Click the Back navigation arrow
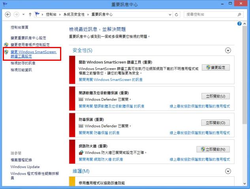250x189 pixels. (8, 15)
